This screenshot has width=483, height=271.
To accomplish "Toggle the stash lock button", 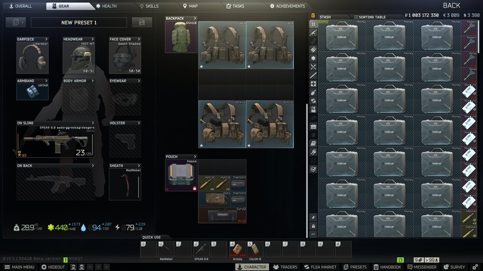I will click(313, 226).
